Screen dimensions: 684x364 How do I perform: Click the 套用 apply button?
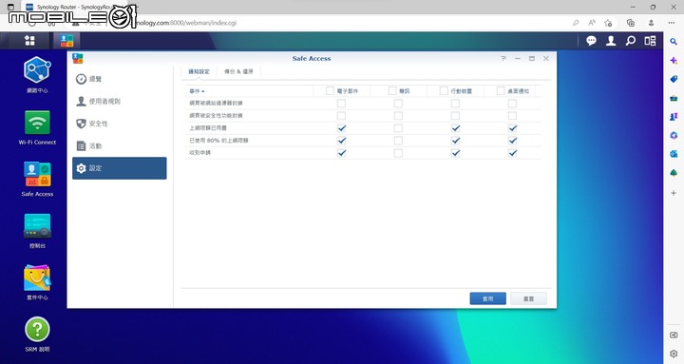[487, 299]
